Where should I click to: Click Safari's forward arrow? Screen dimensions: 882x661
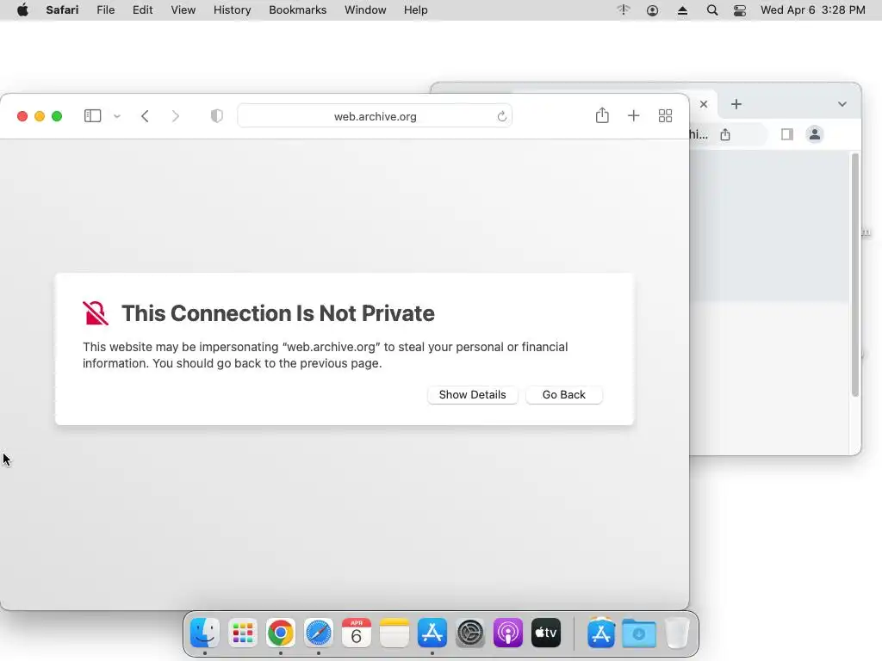tap(176, 116)
